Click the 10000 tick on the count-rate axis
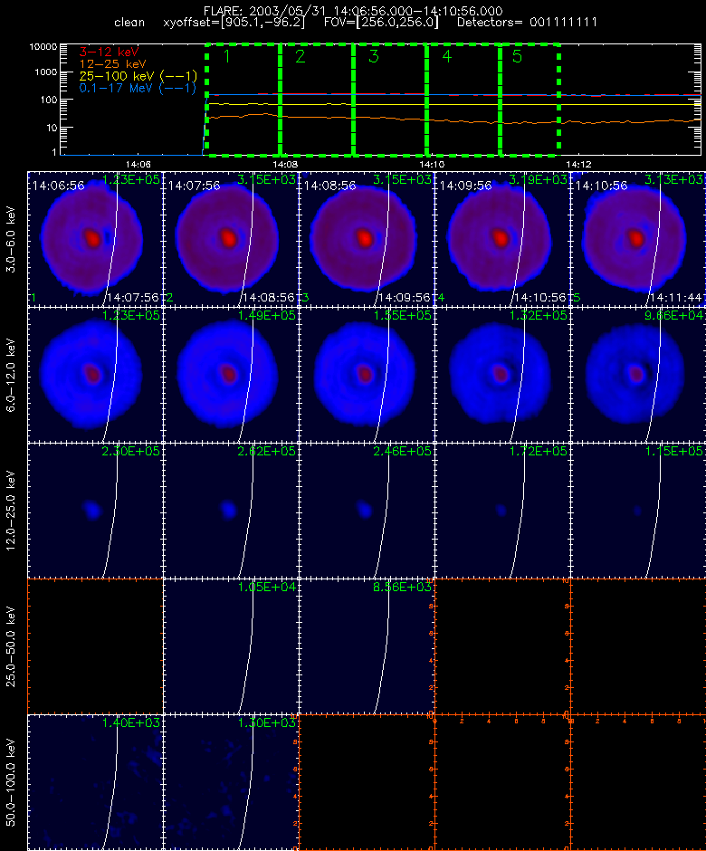 point(43,47)
